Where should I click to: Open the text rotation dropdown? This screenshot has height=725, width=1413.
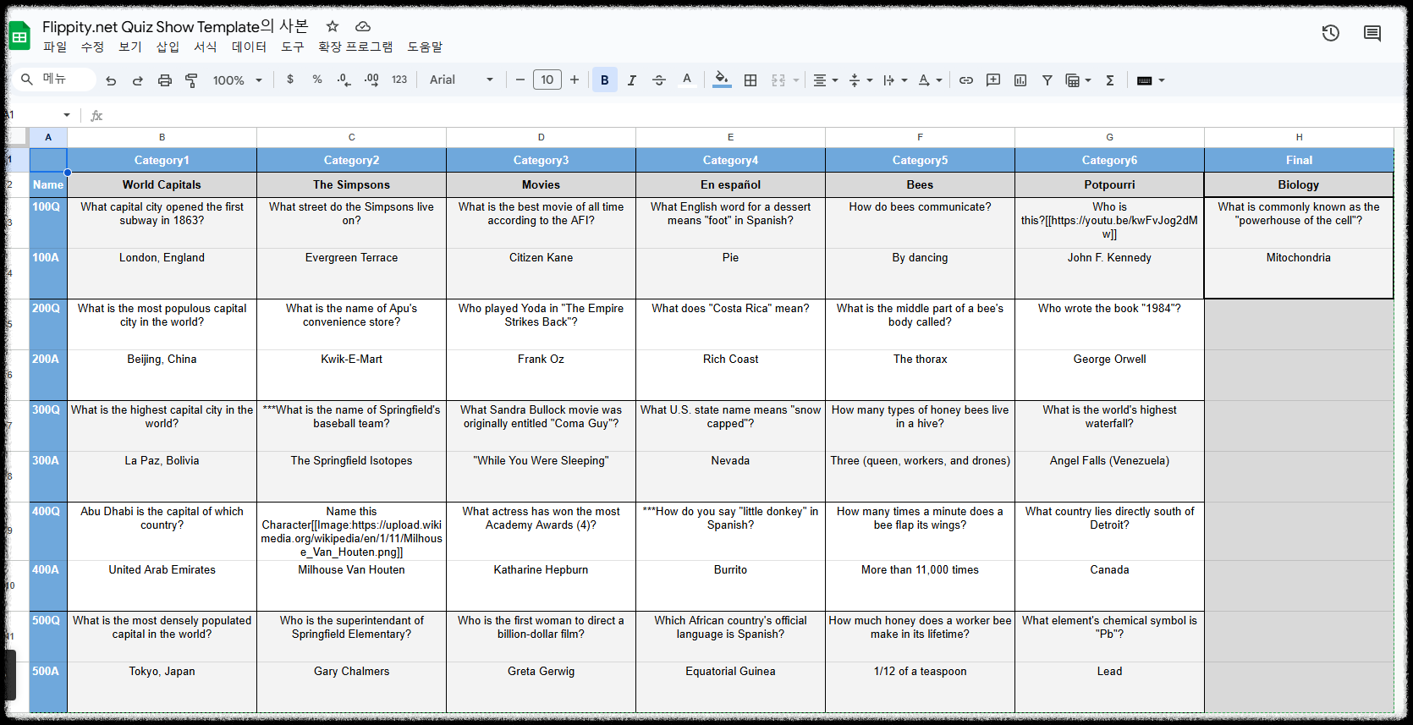point(930,80)
